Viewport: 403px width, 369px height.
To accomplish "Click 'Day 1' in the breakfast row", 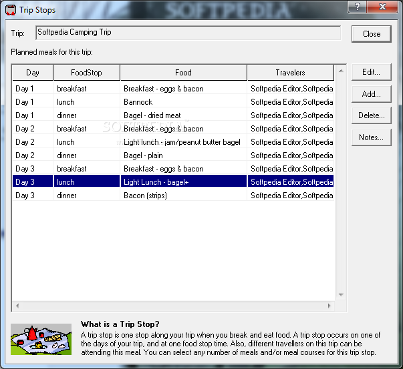I will (x=33, y=89).
